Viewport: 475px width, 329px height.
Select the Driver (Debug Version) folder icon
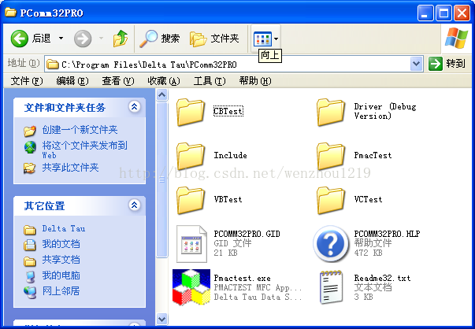pyautogui.click(x=331, y=112)
